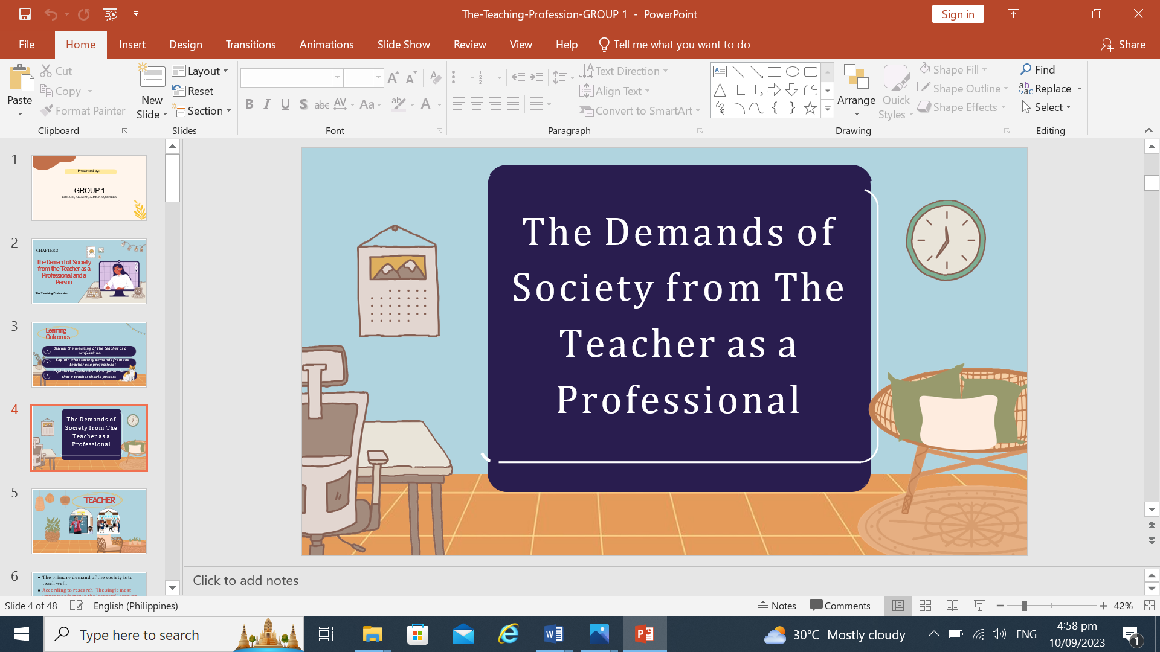Expand the Section dropdown
Screen dimensions: 1160x652
tap(202, 110)
